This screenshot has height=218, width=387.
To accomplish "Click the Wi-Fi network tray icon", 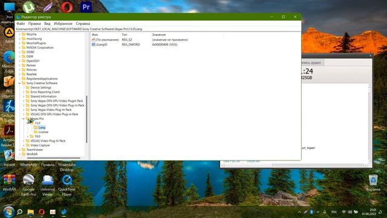I will (344, 212).
